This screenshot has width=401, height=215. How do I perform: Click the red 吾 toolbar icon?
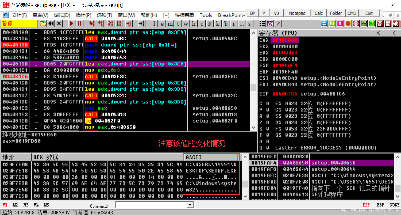click(x=380, y=23)
